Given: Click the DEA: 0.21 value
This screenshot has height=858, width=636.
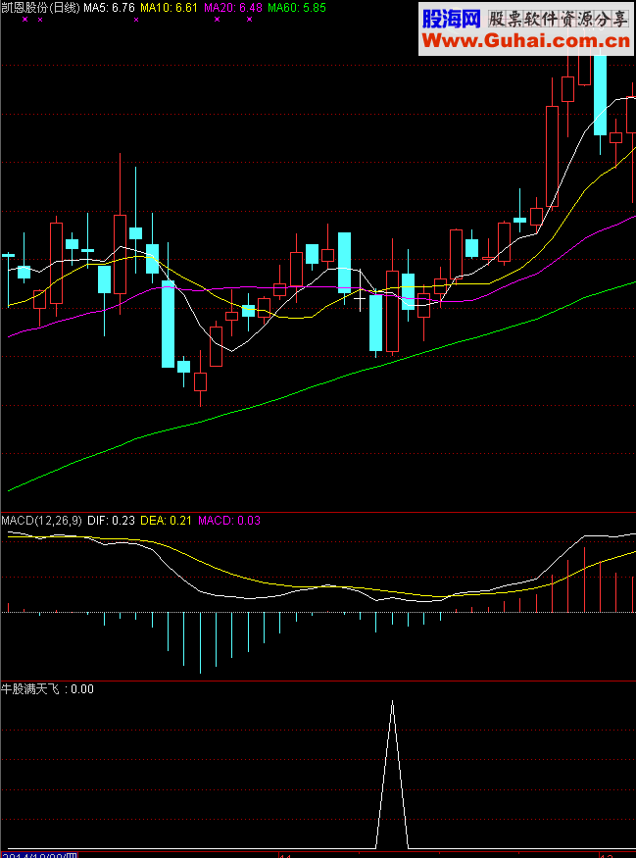Looking at the screenshot, I should (167, 521).
